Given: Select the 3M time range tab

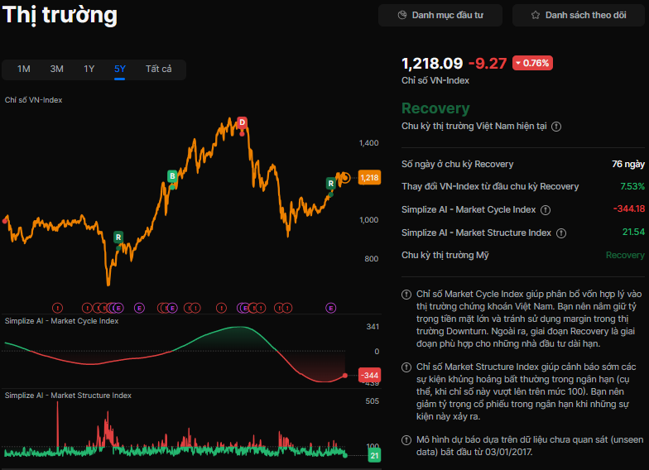Looking at the screenshot, I should (56, 70).
